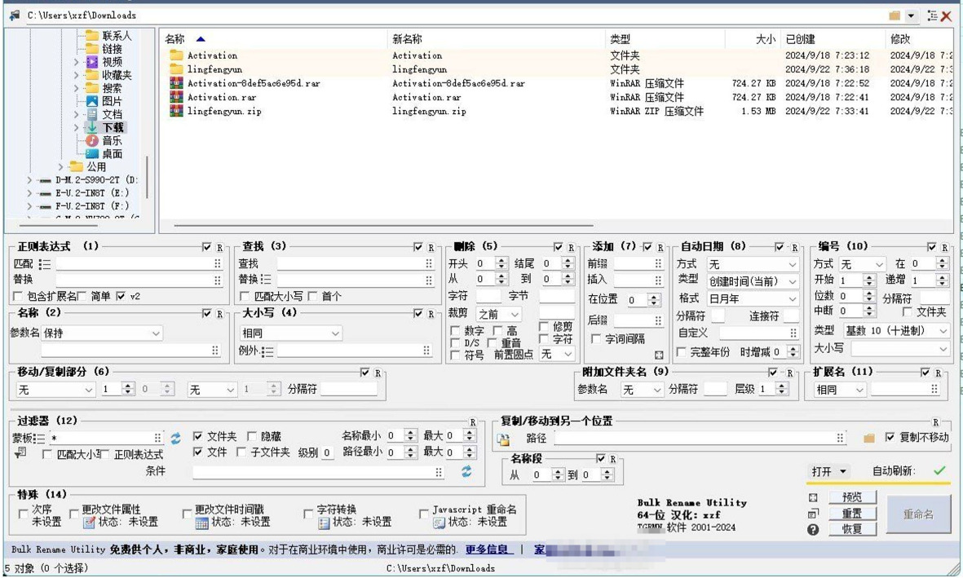The width and height of the screenshot is (963, 578).
Task: Open the 参数名 dropdown showing 保持
Action: [x=102, y=333]
